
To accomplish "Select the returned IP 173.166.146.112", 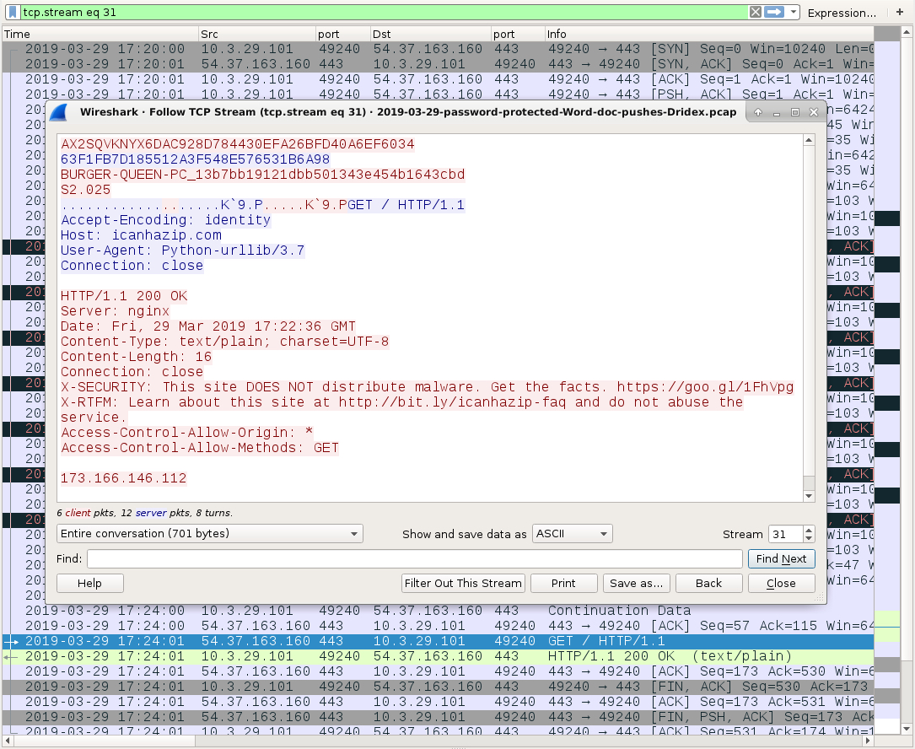I will [124, 478].
